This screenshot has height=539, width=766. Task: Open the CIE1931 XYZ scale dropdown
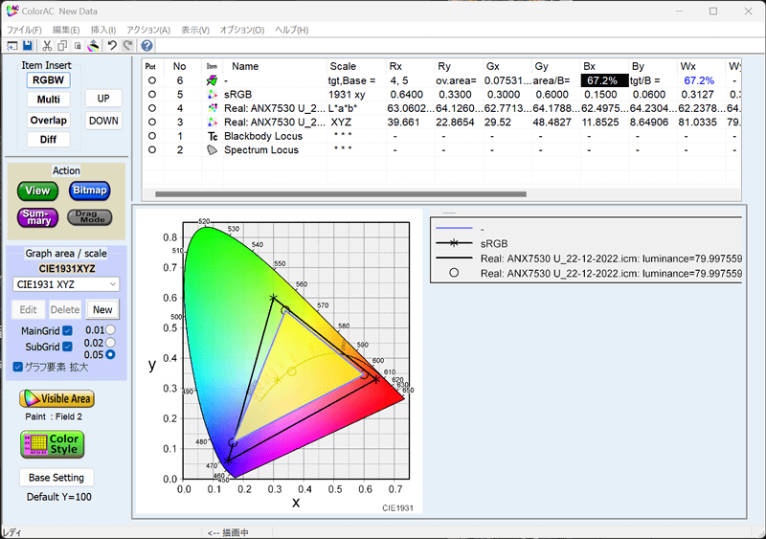65,283
